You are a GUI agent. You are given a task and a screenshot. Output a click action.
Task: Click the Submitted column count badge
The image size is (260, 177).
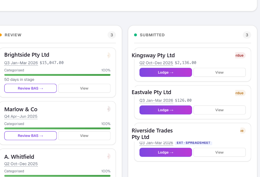pyautogui.click(x=247, y=35)
